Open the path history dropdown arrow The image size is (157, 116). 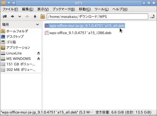pos(20,16)
